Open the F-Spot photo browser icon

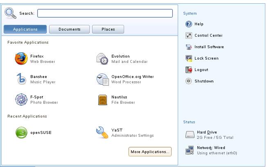21,100
